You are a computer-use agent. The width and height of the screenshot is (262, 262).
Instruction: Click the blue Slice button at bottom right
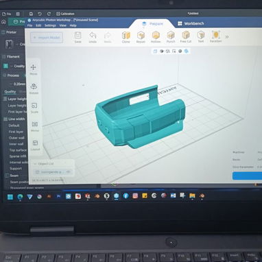click(x=247, y=176)
